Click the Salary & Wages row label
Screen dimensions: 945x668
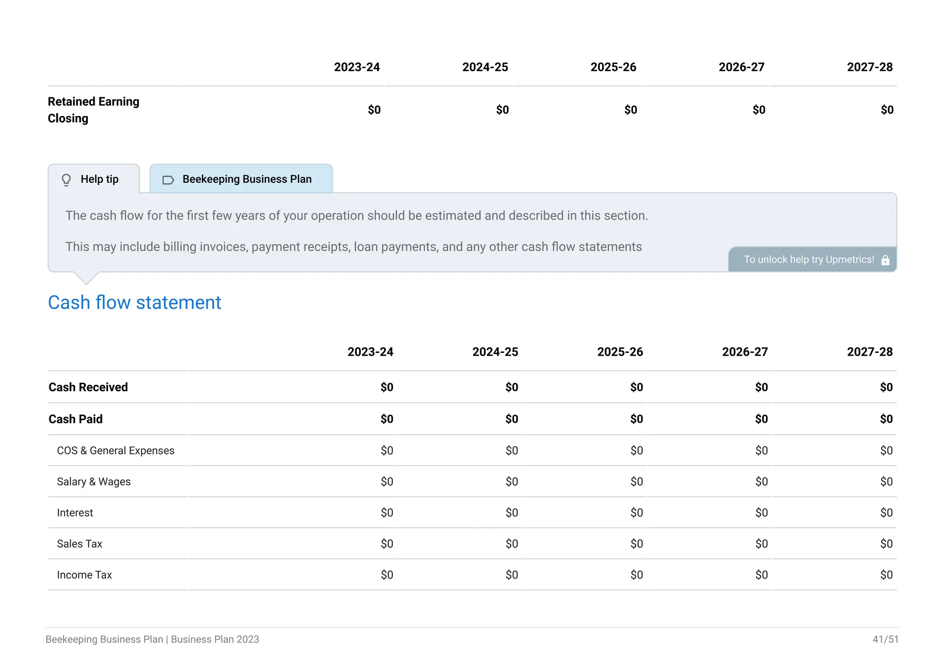(x=94, y=482)
